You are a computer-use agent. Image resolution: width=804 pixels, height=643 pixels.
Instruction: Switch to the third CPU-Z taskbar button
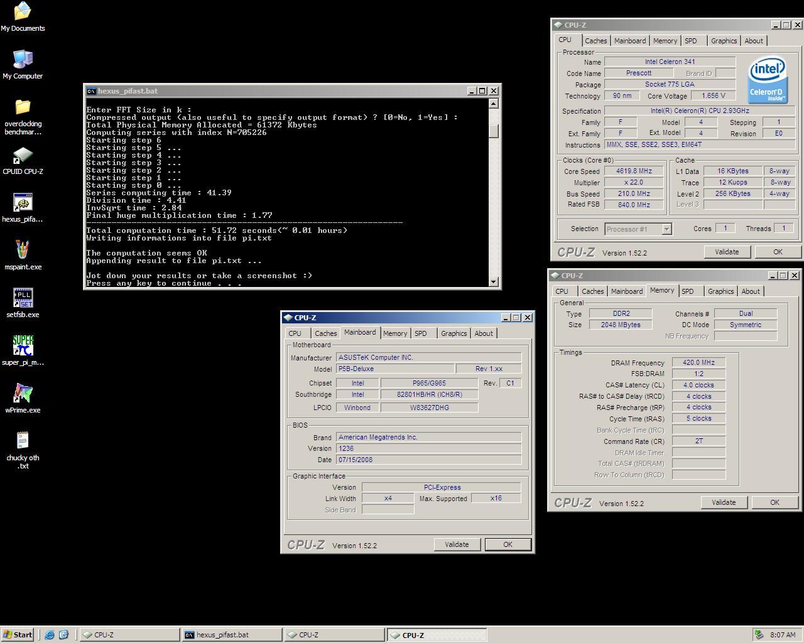click(437, 635)
